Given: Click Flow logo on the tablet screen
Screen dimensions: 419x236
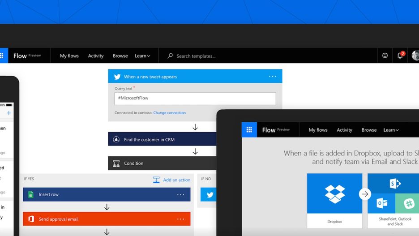Looking at the screenshot, I should pos(269,130).
